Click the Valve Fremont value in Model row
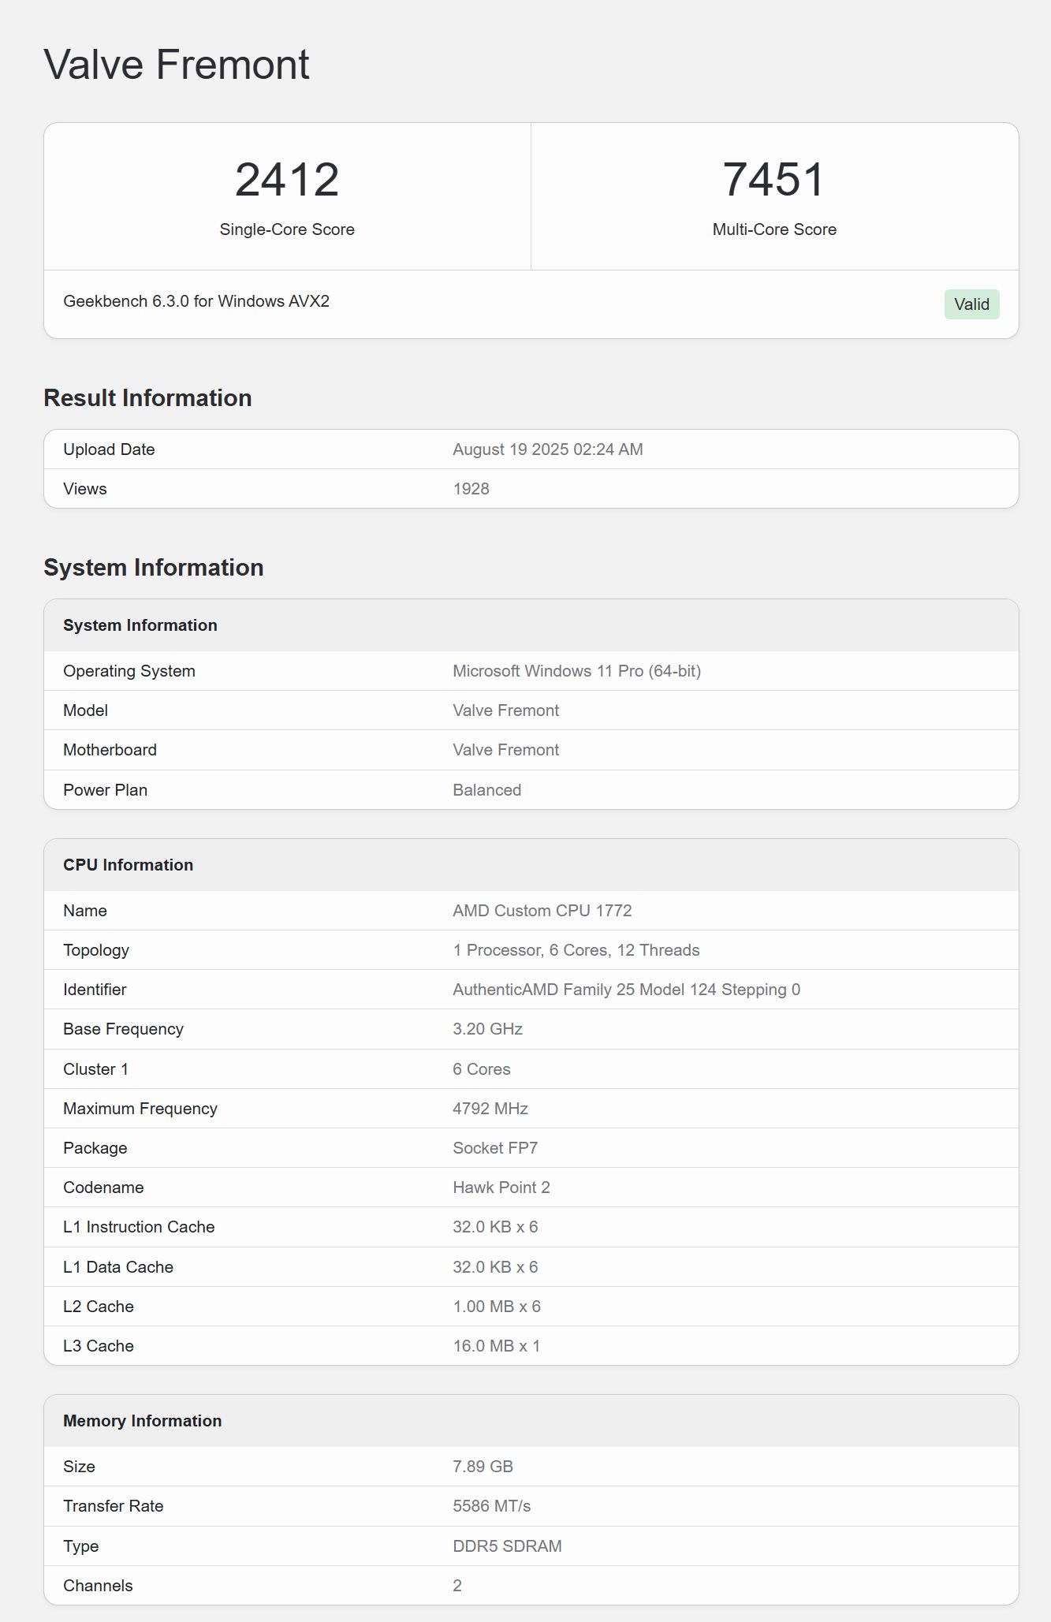 (506, 710)
